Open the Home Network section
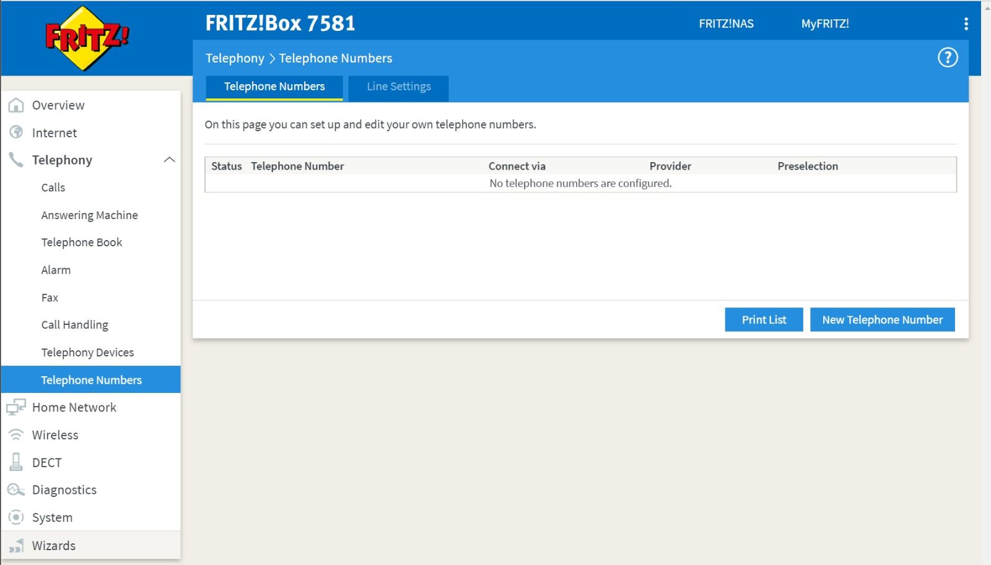991x565 pixels. (74, 407)
